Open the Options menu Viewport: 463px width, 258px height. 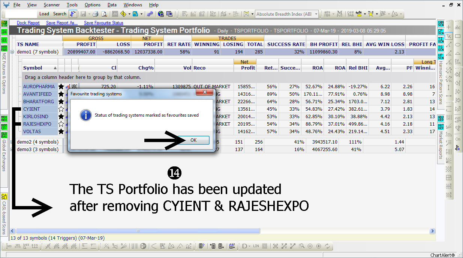[93, 5]
